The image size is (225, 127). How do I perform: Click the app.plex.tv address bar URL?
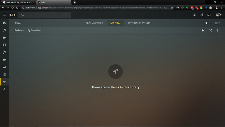(x=103, y=8)
